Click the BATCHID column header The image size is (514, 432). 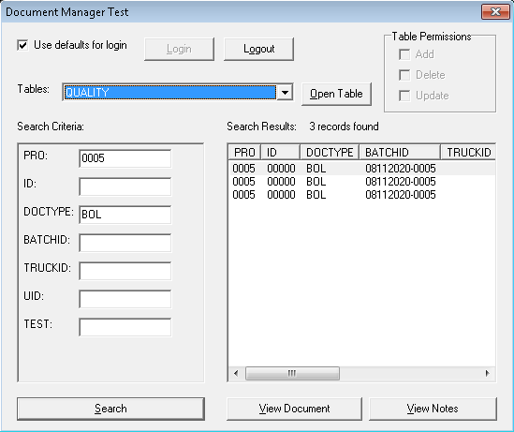pyautogui.click(x=400, y=153)
